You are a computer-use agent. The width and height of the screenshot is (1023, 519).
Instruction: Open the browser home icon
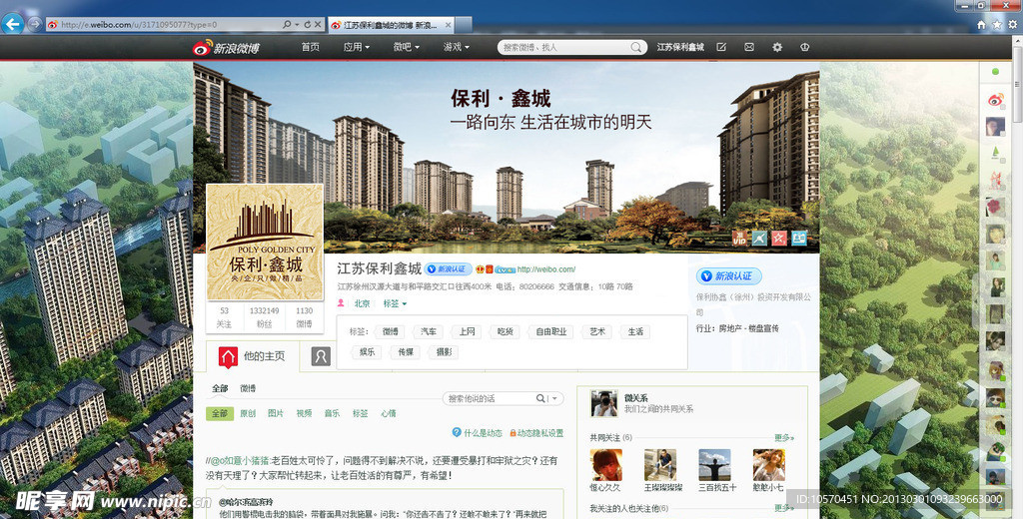pos(981,25)
